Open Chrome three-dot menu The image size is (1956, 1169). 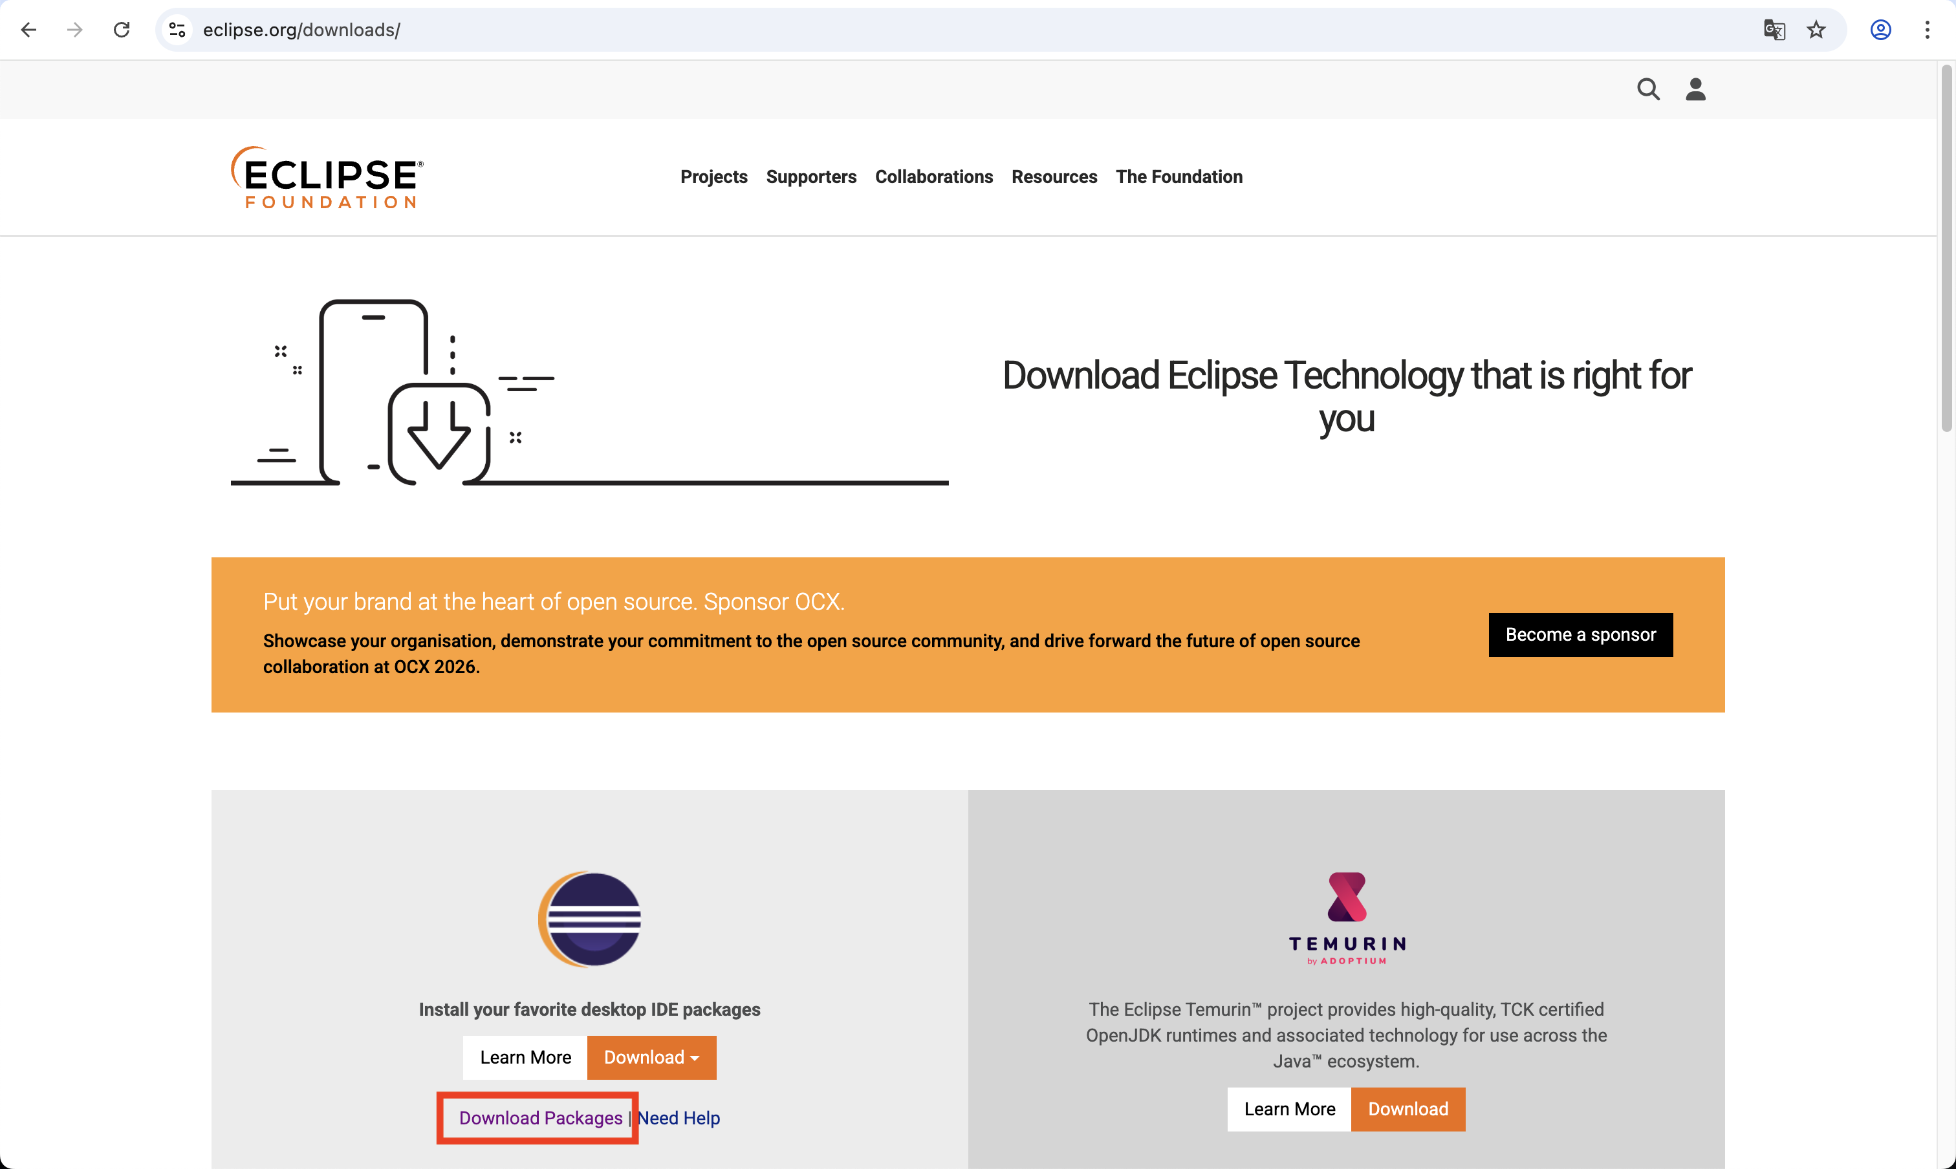pyautogui.click(x=1927, y=30)
